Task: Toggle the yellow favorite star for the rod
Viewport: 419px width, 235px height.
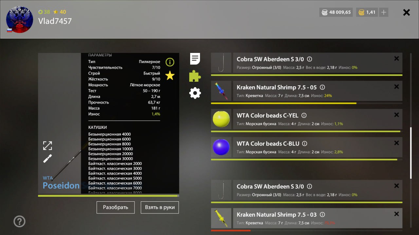Action: tap(170, 76)
